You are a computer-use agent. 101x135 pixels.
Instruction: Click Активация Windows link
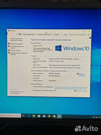coord(82,91)
